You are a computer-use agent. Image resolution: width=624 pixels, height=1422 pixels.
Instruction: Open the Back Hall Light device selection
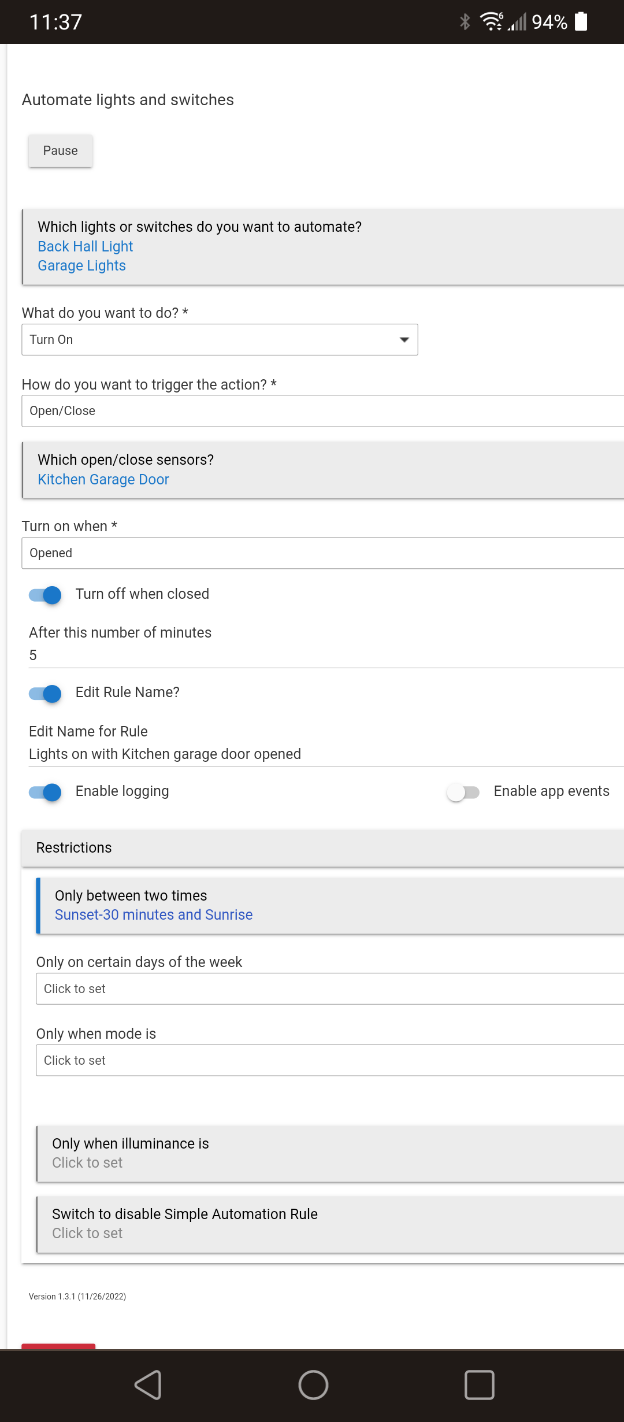(86, 247)
